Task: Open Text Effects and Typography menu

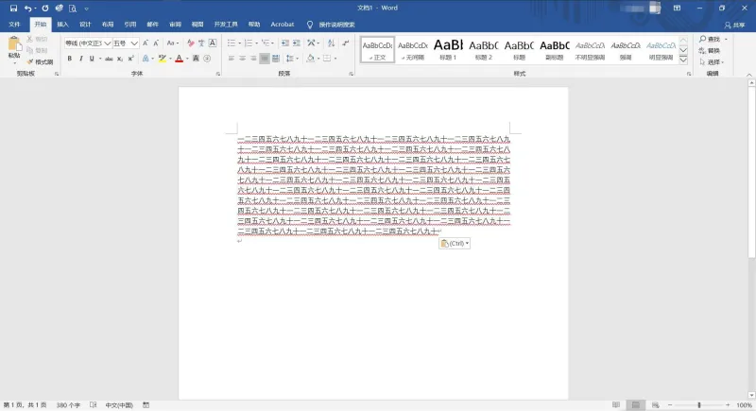Action: pos(146,59)
